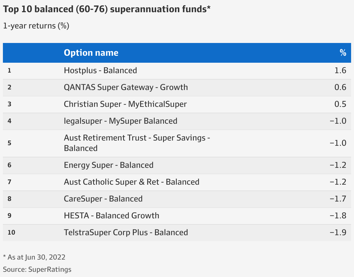Click rank number 5 for Aust Retirement Trust
The width and height of the screenshot is (354, 277).
(9, 143)
